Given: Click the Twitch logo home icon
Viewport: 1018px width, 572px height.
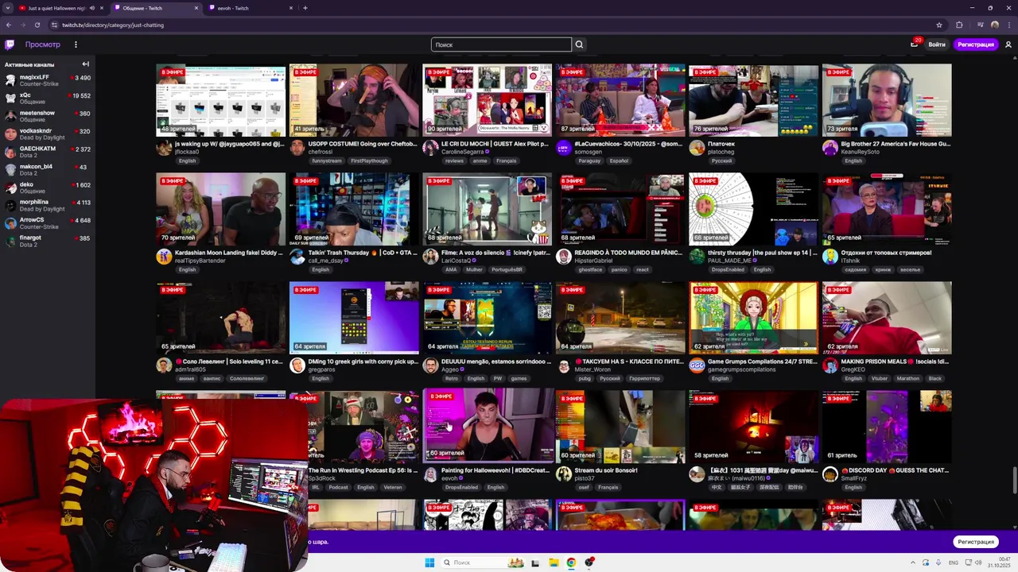Looking at the screenshot, I should point(10,44).
